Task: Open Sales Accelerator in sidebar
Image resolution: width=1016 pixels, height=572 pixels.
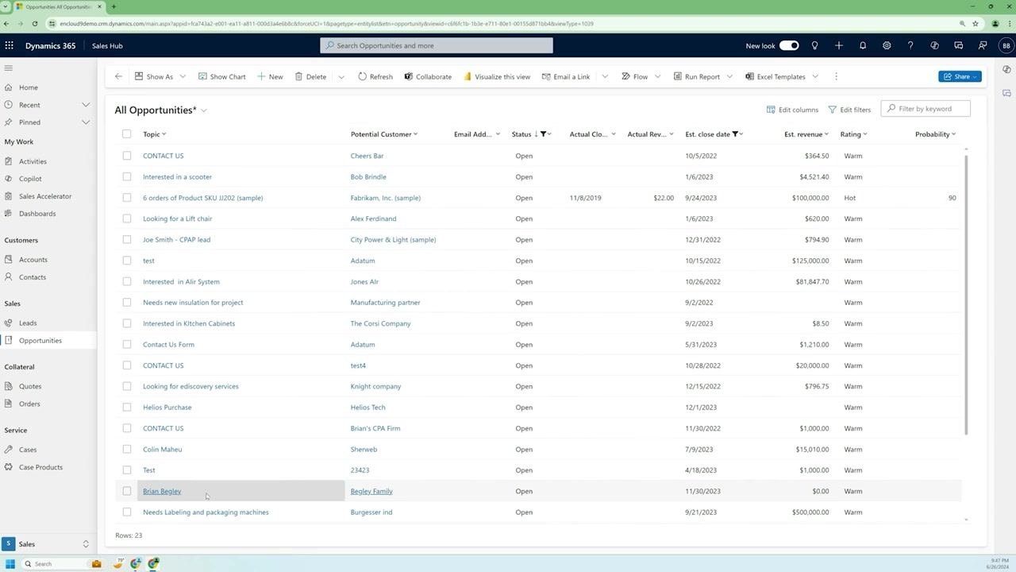Action: point(45,196)
